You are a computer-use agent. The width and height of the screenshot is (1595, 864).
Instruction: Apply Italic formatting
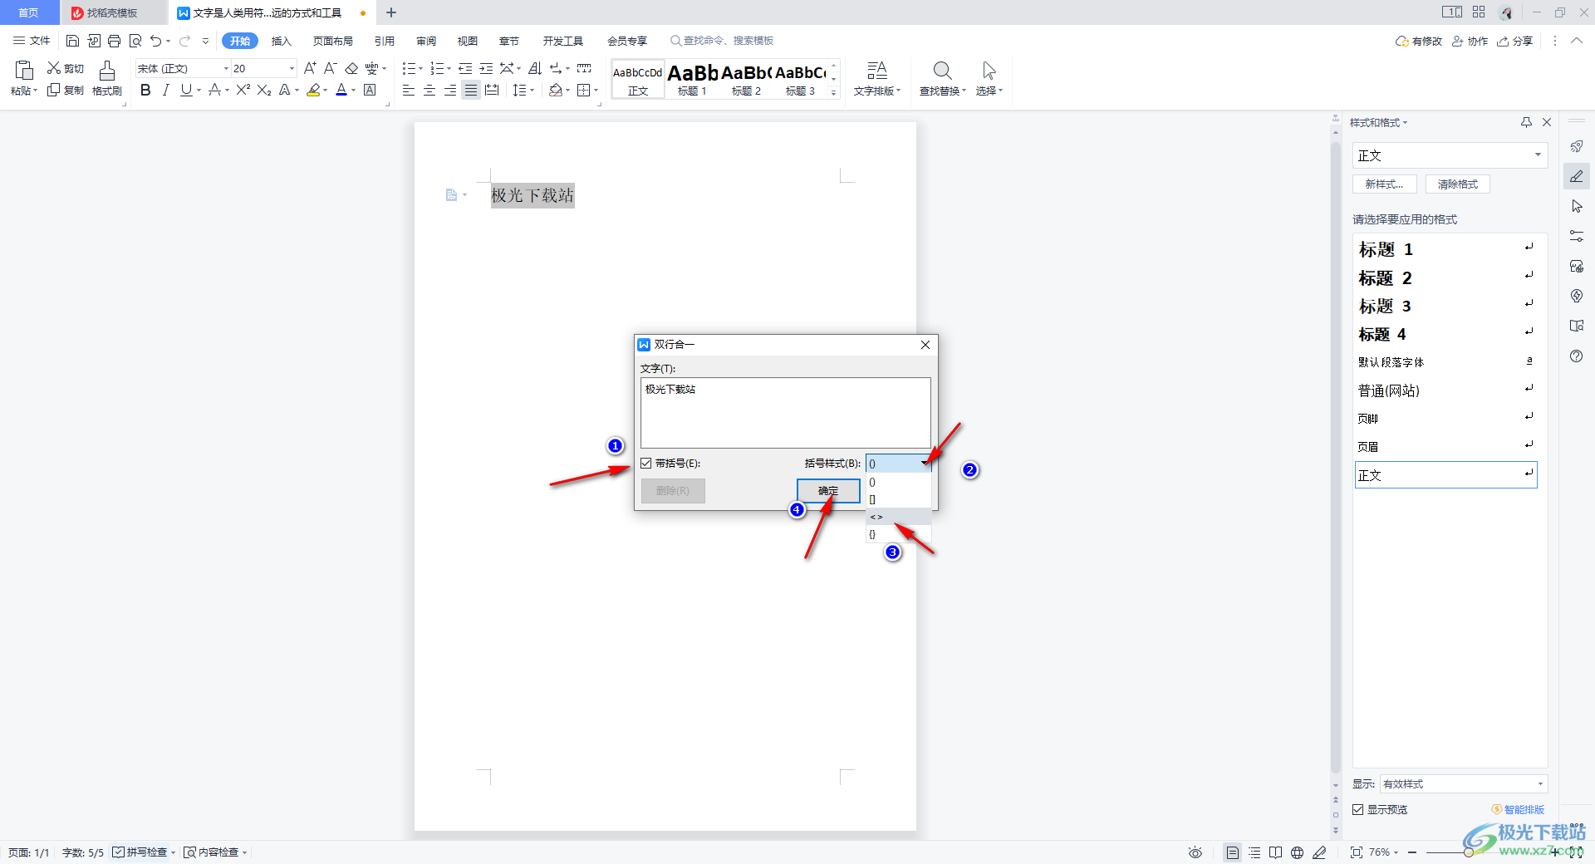click(166, 90)
